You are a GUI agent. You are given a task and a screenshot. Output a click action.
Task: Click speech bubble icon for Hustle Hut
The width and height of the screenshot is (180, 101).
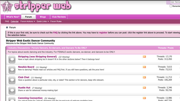point(12,90)
